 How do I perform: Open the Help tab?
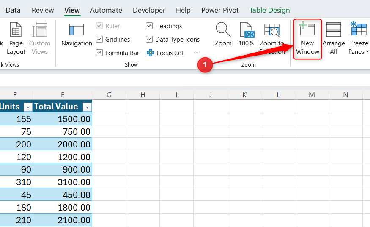pyautogui.click(x=183, y=11)
